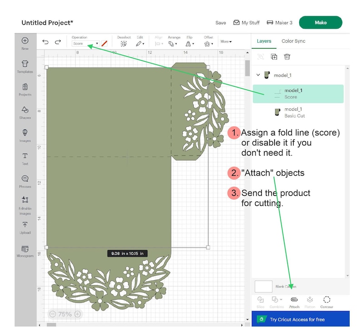Image resolution: width=361 pixels, height=336 pixels.
Task: Click the Slice tool
Action: tap(261, 302)
